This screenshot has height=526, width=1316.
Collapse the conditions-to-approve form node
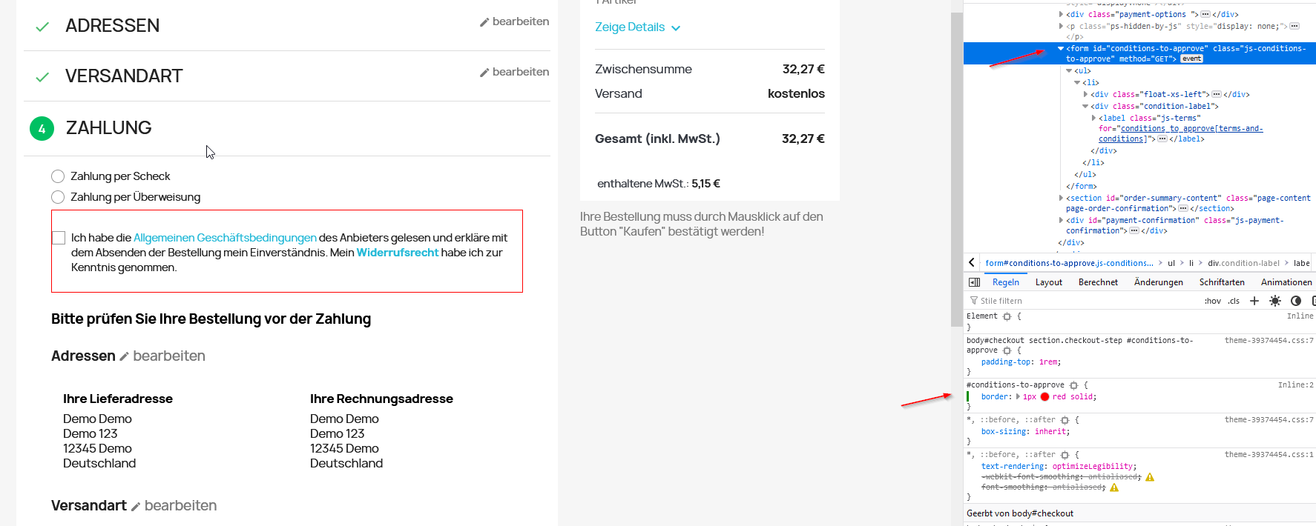pos(1061,49)
